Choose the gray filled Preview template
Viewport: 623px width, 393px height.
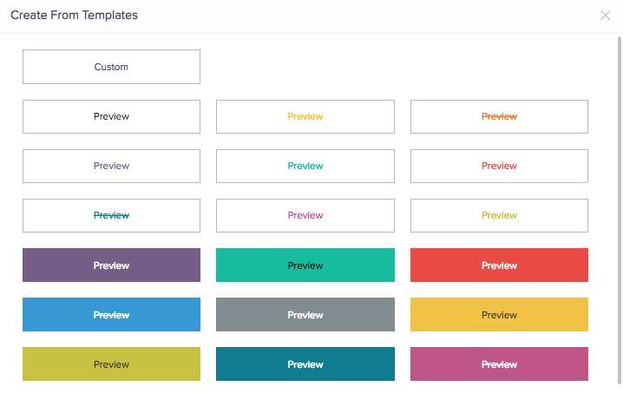click(305, 315)
